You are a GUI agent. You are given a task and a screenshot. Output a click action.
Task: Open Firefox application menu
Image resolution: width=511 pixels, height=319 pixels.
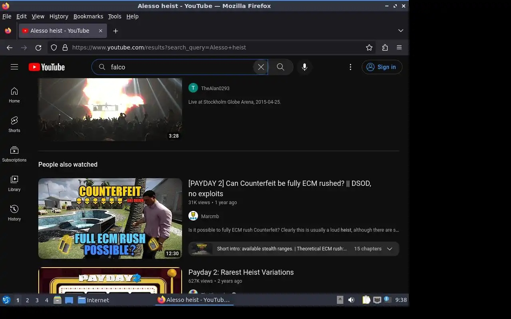pyautogui.click(x=399, y=47)
